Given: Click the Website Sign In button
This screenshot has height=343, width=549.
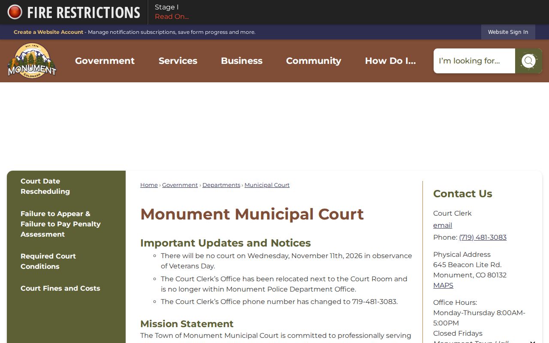Looking at the screenshot, I should 508,32.
